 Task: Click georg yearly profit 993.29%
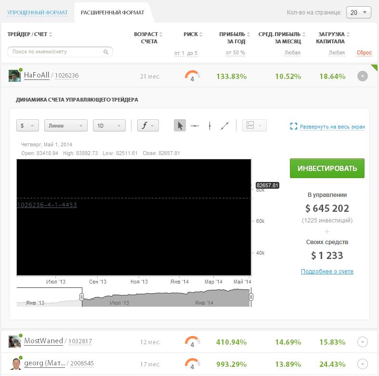coord(231,364)
